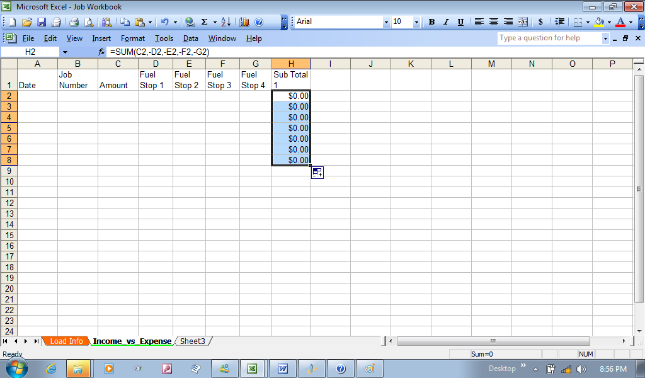This screenshot has height=378, width=645.
Task: Open the font size dropdown
Action: pyautogui.click(x=416, y=22)
